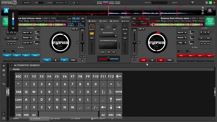
Task: Trigger blue Cue 4 pad on left deck
Action: tap(35, 56)
